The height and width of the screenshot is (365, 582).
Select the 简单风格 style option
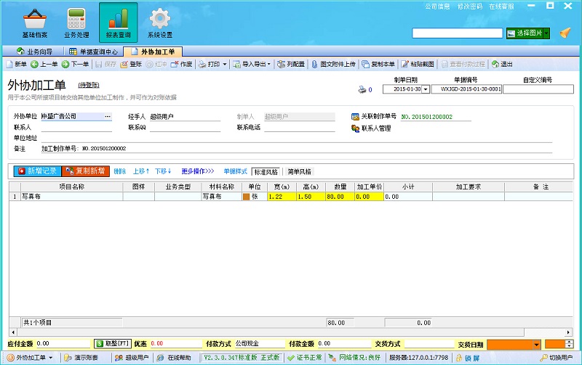[299, 172]
